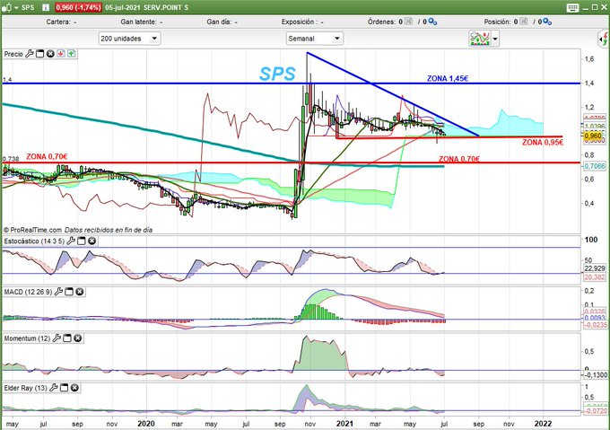Click the green add-indicator icon in Precio
Viewport: 610px width, 430px height.
(70, 54)
